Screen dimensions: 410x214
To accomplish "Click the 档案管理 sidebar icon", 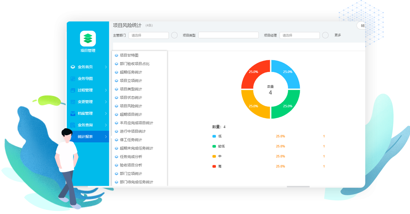I will pos(73,114).
